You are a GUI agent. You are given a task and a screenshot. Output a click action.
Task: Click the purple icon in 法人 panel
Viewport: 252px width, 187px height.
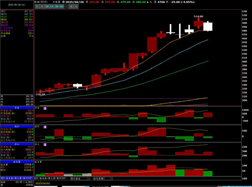tap(45, 144)
